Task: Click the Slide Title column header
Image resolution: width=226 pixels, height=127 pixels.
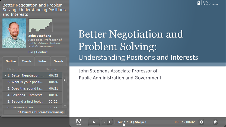Action: (14, 69)
